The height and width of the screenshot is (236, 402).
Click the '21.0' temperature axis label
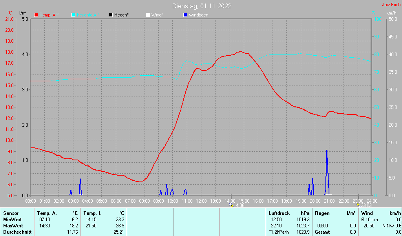pyautogui.click(x=9, y=19)
